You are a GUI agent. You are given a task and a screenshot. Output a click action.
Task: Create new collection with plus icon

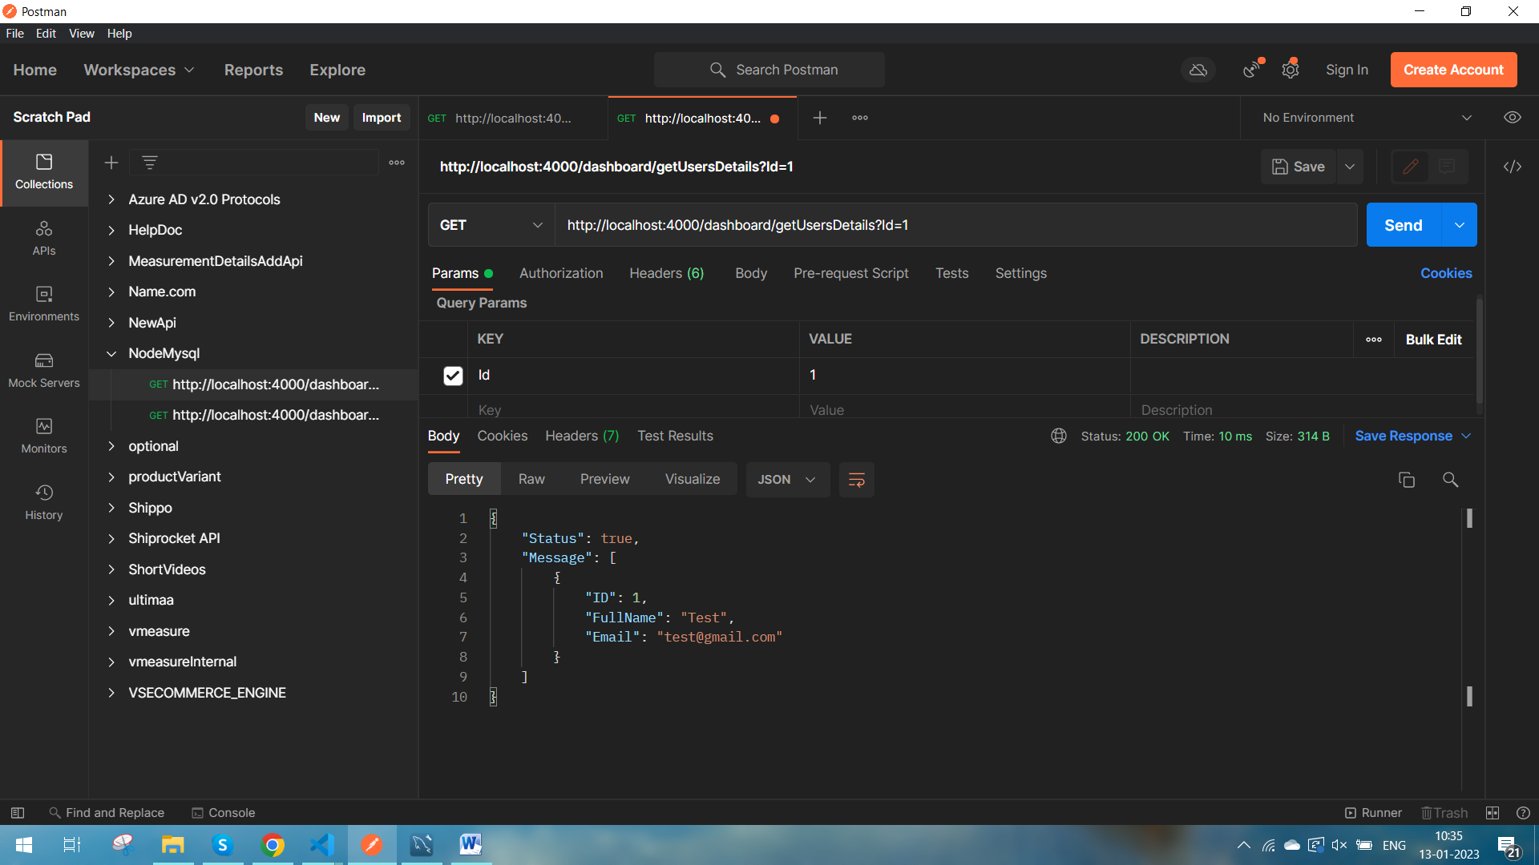coord(111,163)
